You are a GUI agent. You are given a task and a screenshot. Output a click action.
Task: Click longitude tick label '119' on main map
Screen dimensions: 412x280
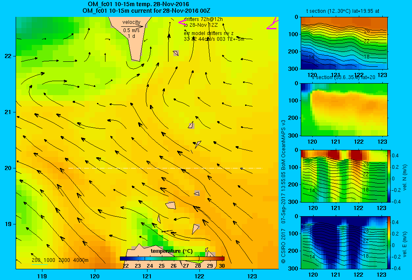coord(42,276)
